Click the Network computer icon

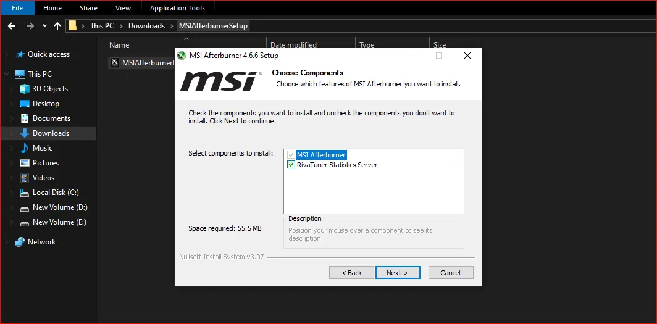click(x=20, y=242)
